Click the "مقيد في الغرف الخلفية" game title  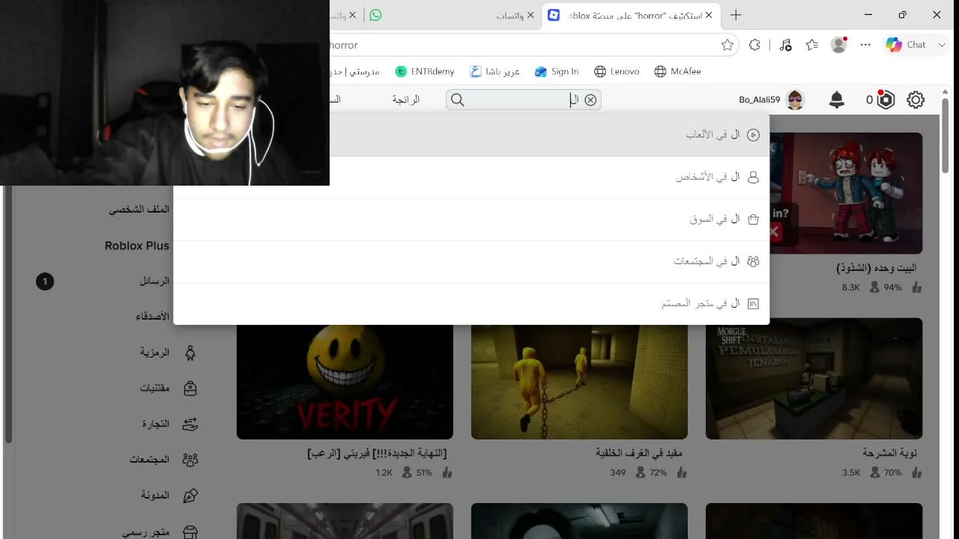coord(639,453)
